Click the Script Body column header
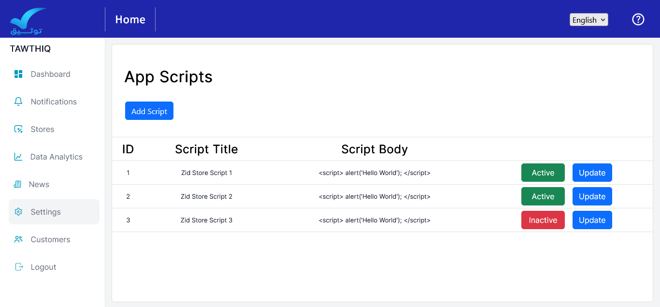The image size is (660, 307). [x=374, y=149]
